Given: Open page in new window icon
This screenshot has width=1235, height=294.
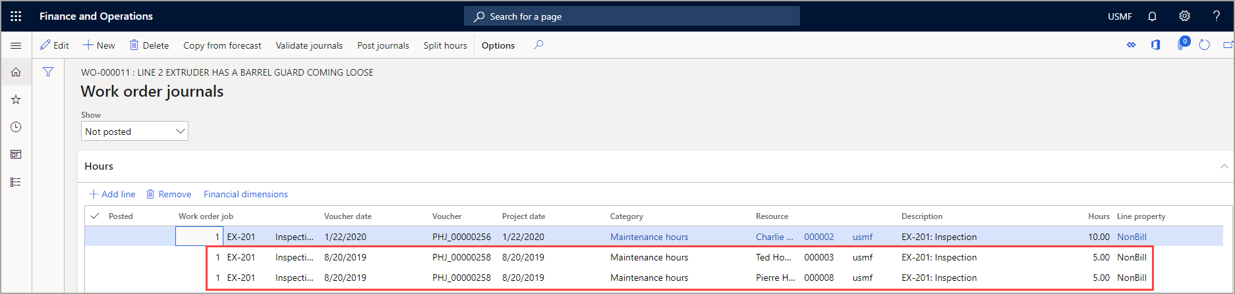Looking at the screenshot, I should (1228, 45).
